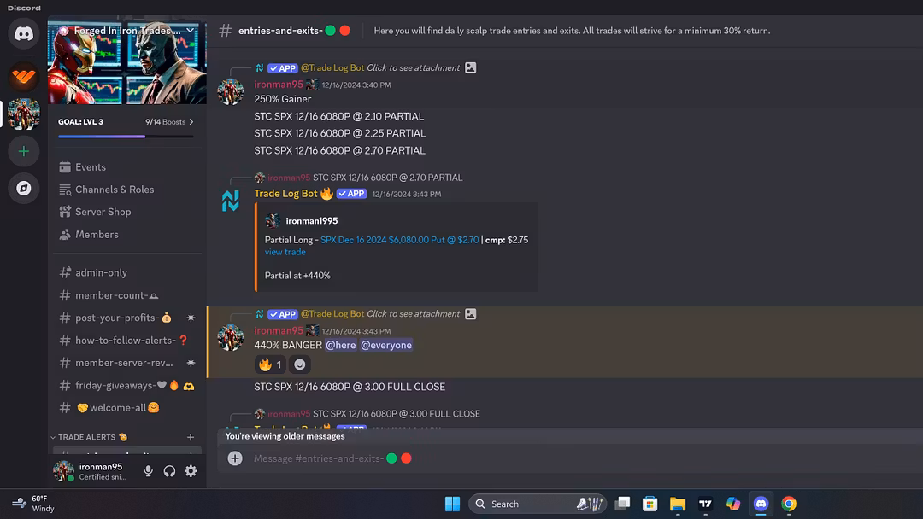Click the server boost progress bar
This screenshot has height=519, width=923.
point(126,137)
